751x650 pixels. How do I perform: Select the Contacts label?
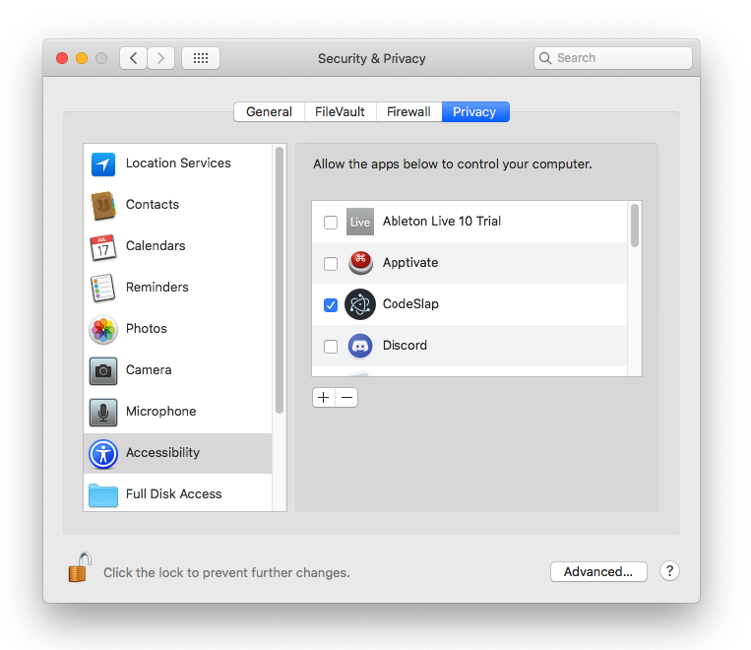tap(153, 204)
